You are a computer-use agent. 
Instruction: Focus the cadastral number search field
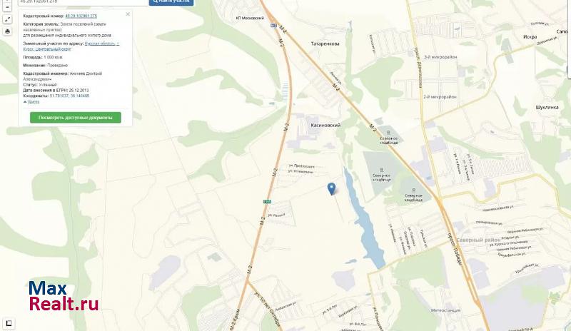83,2
